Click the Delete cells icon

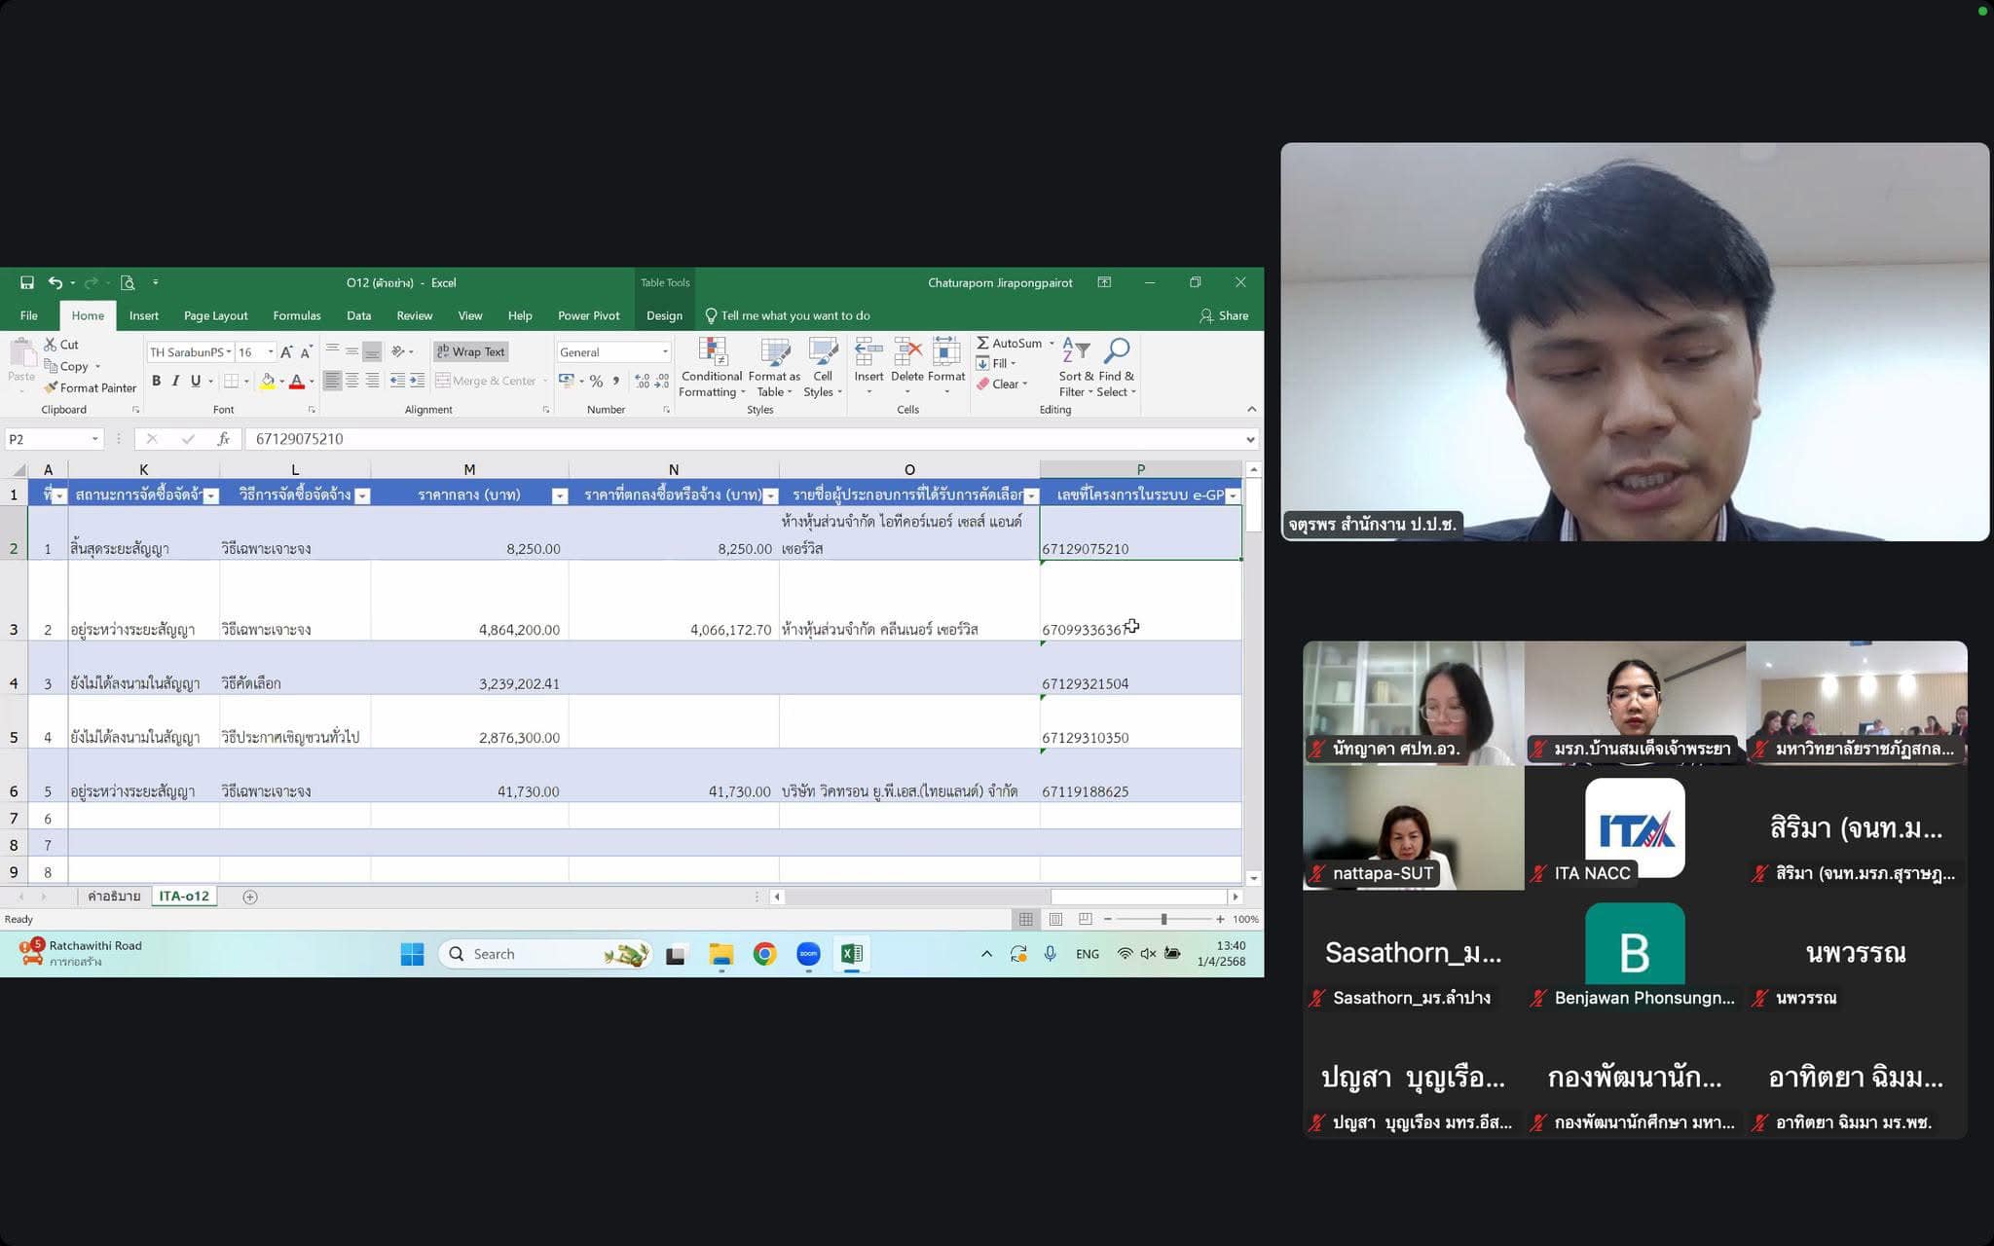(907, 351)
